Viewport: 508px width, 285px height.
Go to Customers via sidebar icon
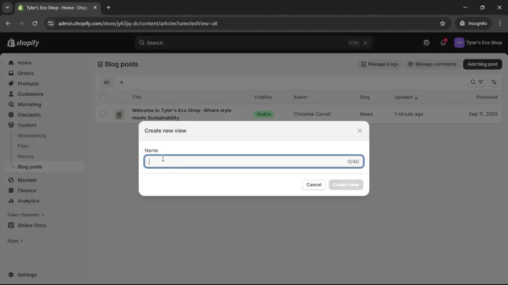(x=30, y=94)
